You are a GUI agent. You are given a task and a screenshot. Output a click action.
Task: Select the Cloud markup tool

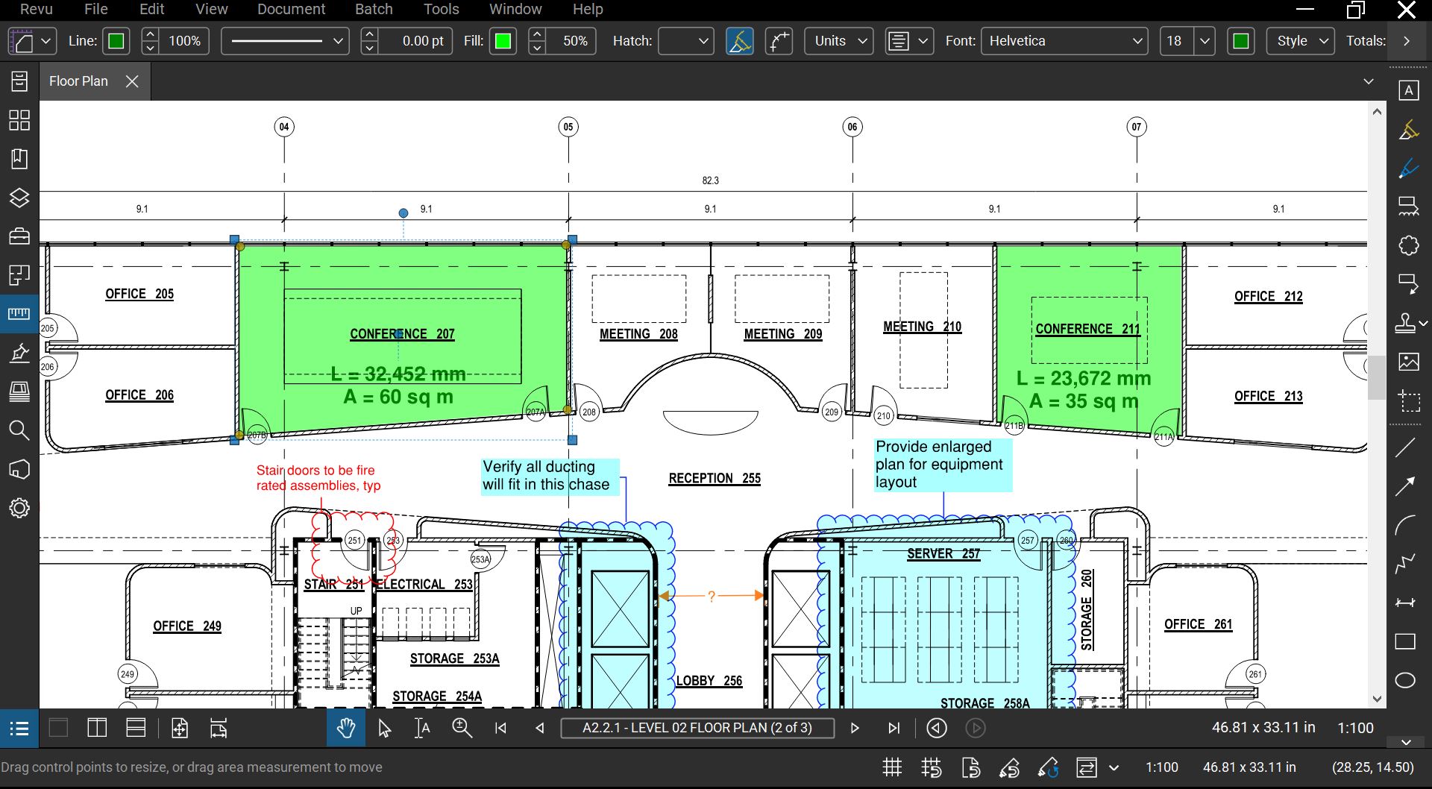tap(1409, 246)
